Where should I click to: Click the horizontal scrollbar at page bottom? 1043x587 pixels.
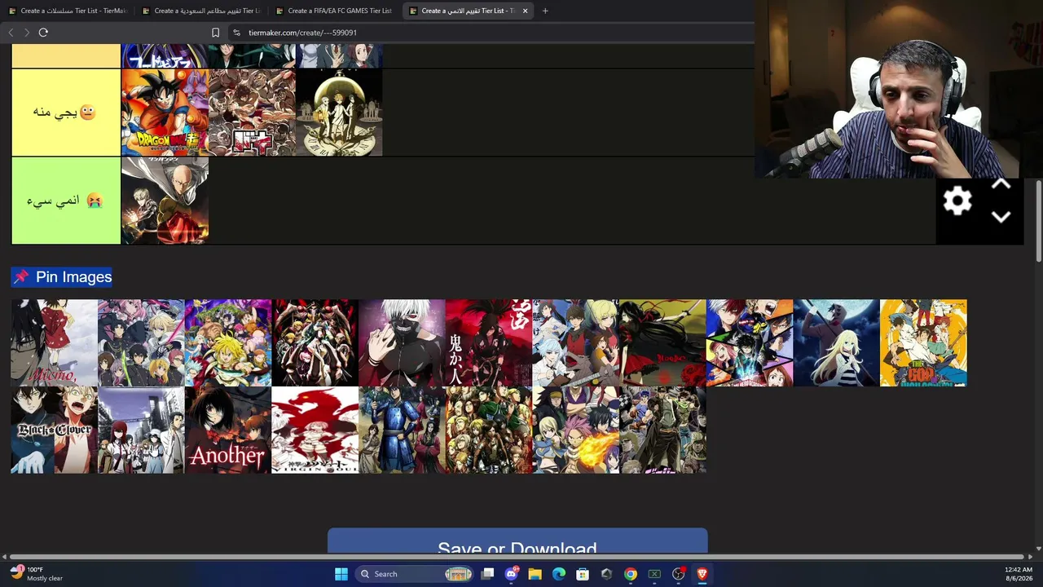tap(517, 557)
